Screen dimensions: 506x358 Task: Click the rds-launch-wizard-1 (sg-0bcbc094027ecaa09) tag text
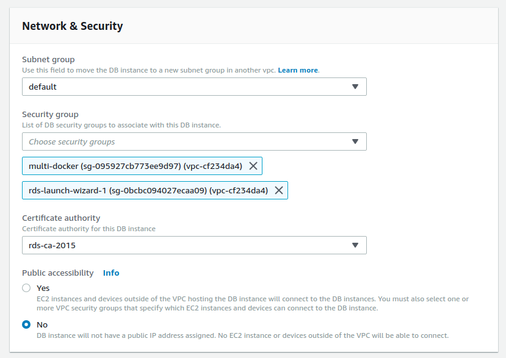[x=148, y=191]
